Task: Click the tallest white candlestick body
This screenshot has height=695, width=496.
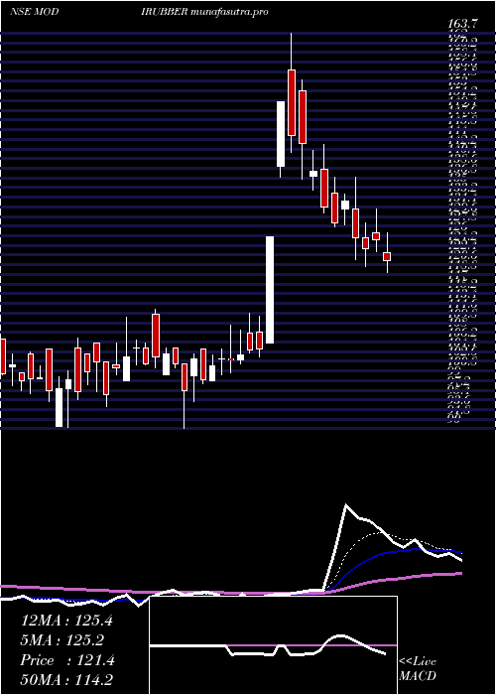Action: point(269,290)
